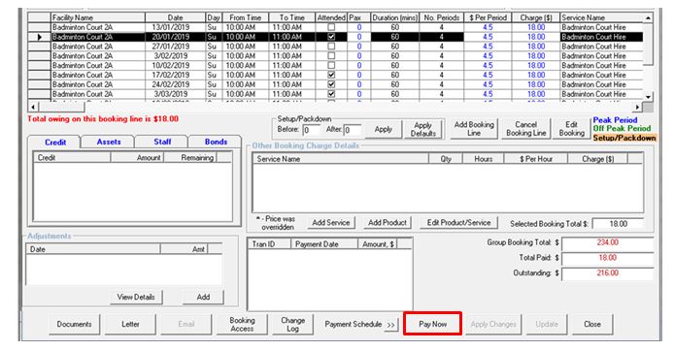Select the 27/01/2019 date cell
The height and width of the screenshot is (351, 674).
pyautogui.click(x=176, y=47)
